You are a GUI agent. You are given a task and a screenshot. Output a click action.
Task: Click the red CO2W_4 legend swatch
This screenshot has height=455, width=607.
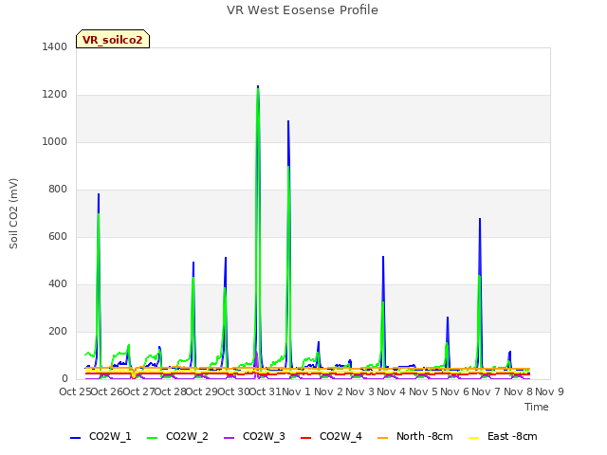tap(306, 438)
